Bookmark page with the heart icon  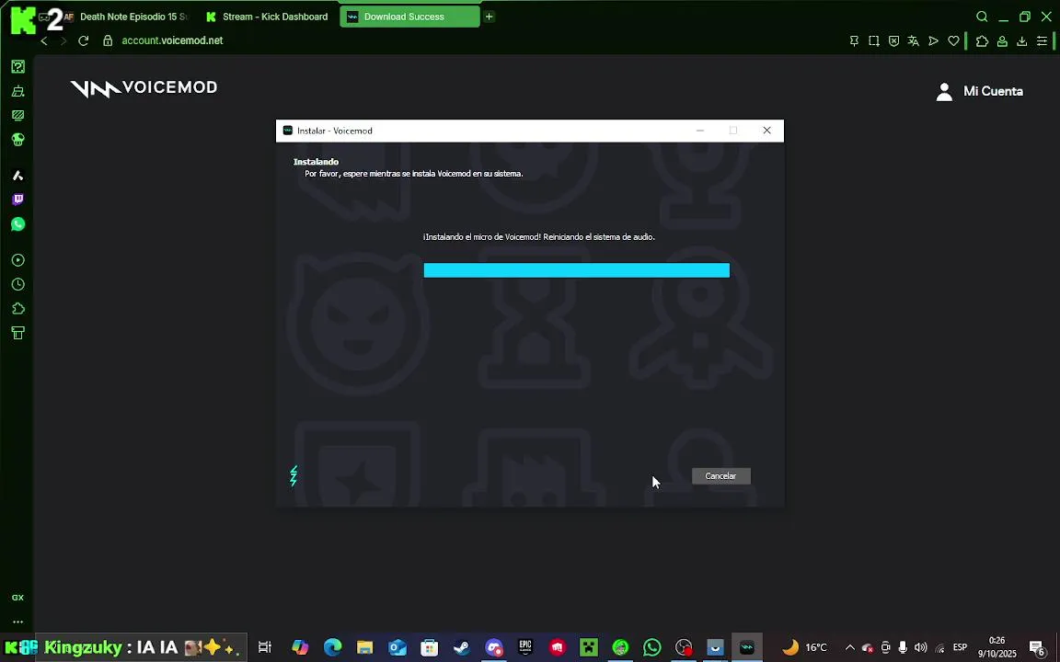click(953, 41)
